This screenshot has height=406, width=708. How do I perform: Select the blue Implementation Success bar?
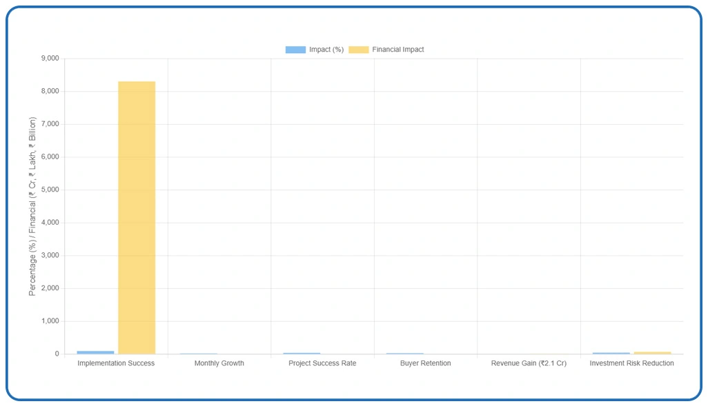95,352
